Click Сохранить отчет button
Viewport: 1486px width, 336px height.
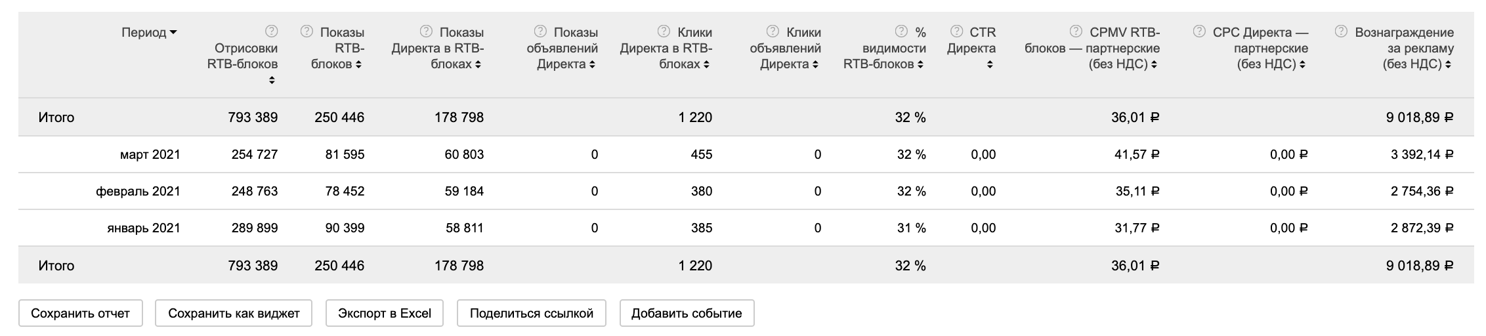click(80, 313)
